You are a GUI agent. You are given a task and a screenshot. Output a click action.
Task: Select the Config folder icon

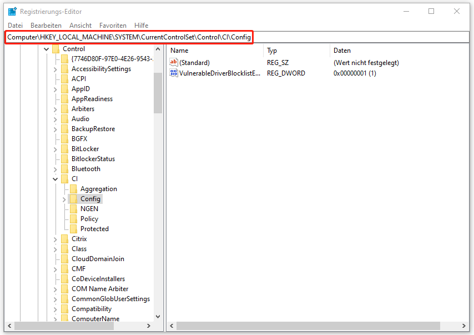point(73,199)
